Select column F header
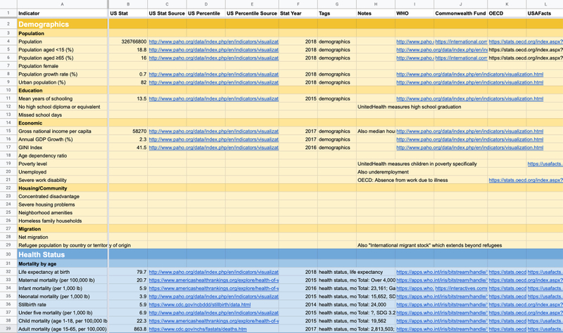 click(298, 4)
